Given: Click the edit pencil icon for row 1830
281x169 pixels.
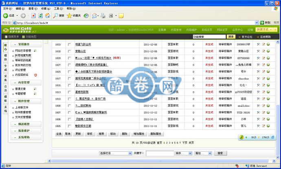Looking at the screenshot, I should point(263,51).
